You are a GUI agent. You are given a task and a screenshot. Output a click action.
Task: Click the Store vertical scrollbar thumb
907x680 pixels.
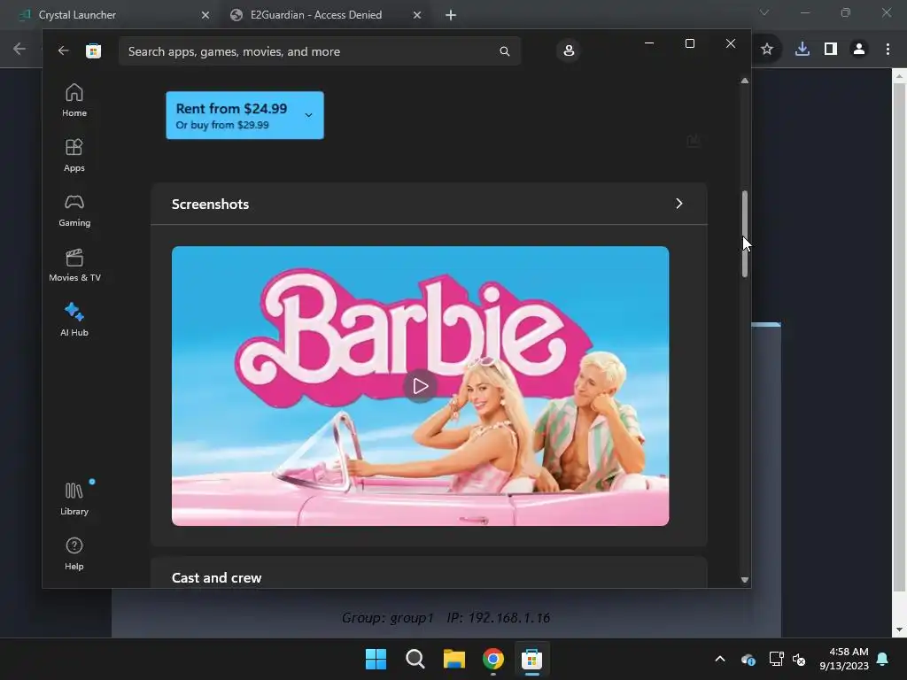[x=744, y=234]
